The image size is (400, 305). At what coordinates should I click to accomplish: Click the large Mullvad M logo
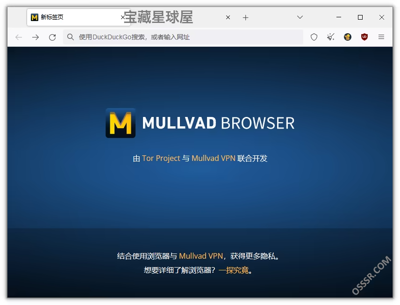(121, 123)
